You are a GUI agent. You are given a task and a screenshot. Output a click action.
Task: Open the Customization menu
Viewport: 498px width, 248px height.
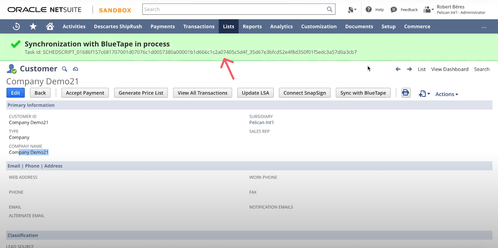(x=319, y=26)
